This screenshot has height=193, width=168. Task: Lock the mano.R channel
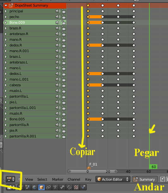pyautogui.click(x=63, y=39)
